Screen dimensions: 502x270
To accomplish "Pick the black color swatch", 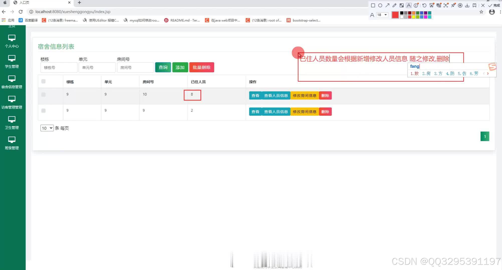I will pyautogui.click(x=402, y=13).
